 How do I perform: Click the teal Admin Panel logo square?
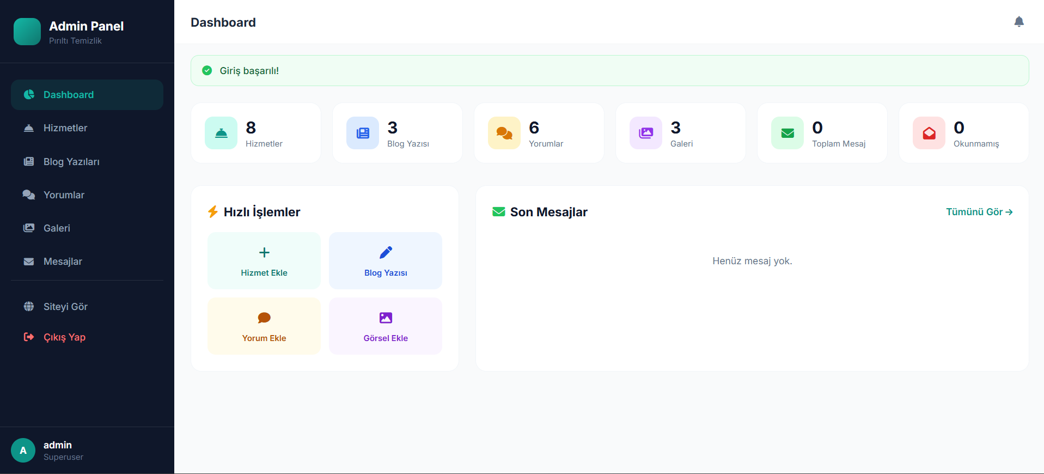(x=27, y=32)
